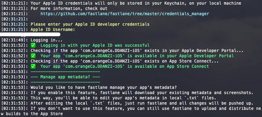The height and width of the screenshot is (117, 262).
Task: Click 'If you enable this feature' line
Action: point(142,93)
